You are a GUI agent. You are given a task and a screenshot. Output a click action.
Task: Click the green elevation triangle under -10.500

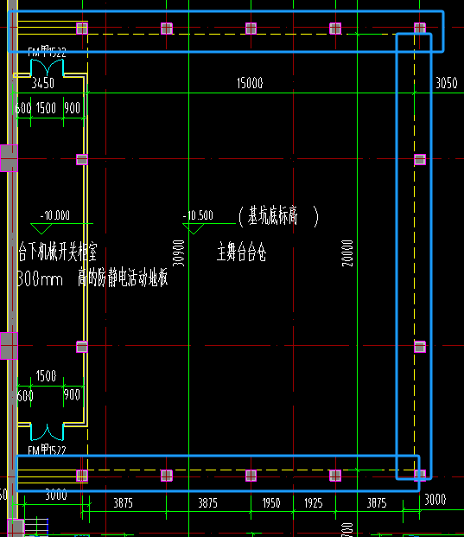tap(194, 228)
